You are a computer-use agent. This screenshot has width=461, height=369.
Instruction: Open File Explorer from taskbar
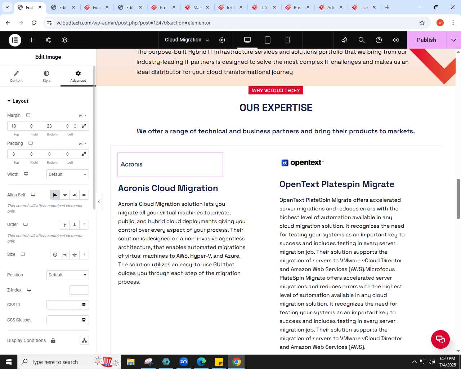pos(130,362)
